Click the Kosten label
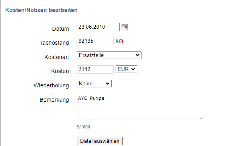 click(60, 71)
